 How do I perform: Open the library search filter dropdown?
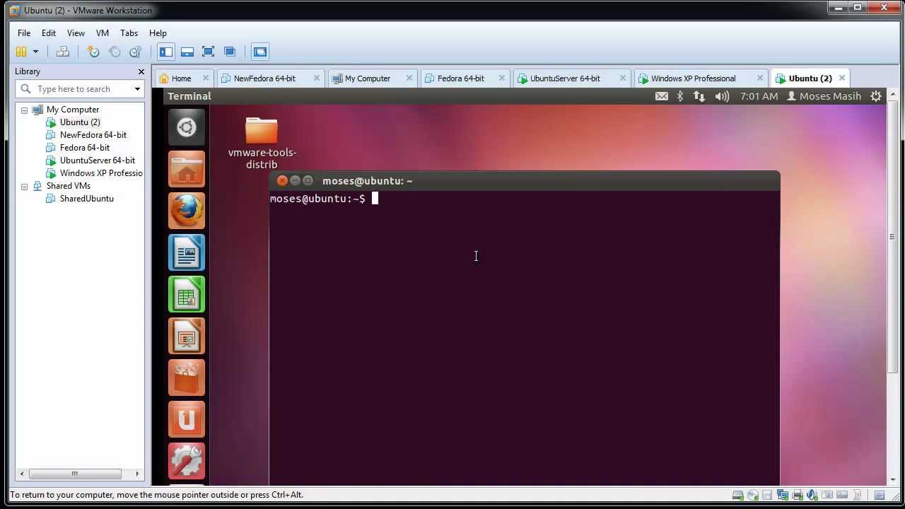137,89
